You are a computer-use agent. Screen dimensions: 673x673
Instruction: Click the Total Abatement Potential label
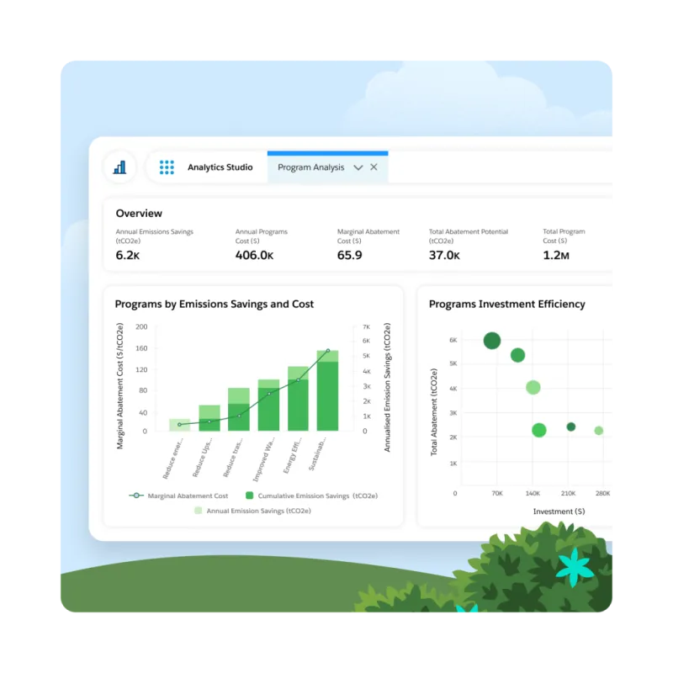tap(469, 232)
